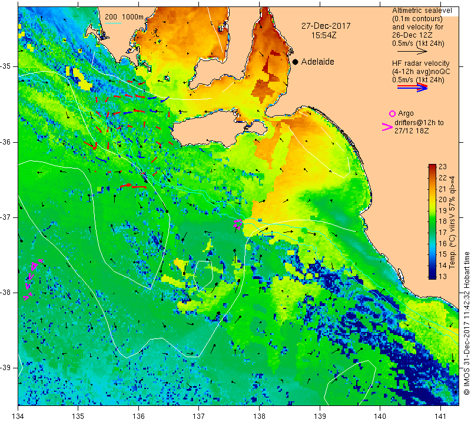Click longitude label 138
The image size is (471, 423).
pos(260,417)
